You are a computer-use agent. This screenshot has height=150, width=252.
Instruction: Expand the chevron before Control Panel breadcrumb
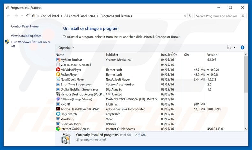click(x=38, y=16)
